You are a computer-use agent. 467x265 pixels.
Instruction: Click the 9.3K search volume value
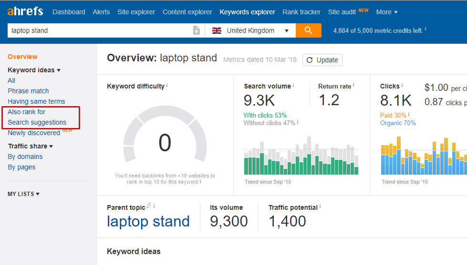tap(259, 100)
